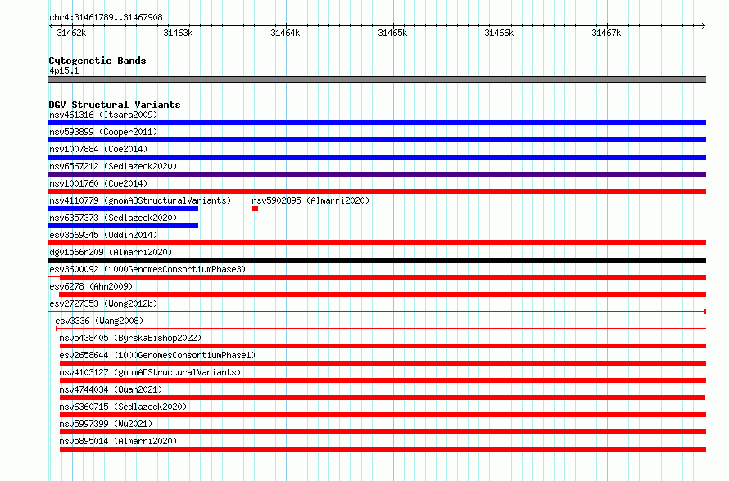Open esv3336 (Wang2008) variant label
The height and width of the screenshot is (481, 729).
[x=99, y=321]
